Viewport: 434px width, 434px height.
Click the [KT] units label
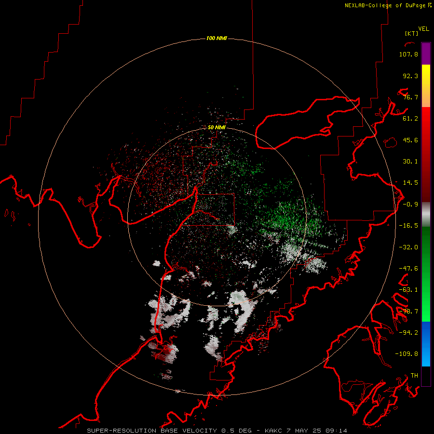pyautogui.click(x=411, y=33)
